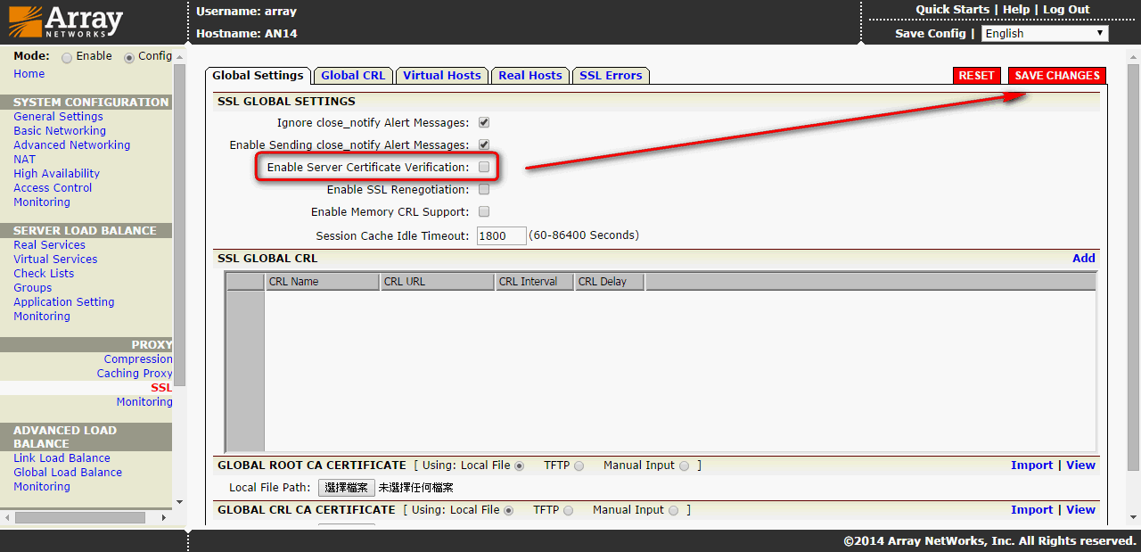This screenshot has height=552, width=1141.
Task: Select the Enable mode radio button
Action: [x=67, y=57]
